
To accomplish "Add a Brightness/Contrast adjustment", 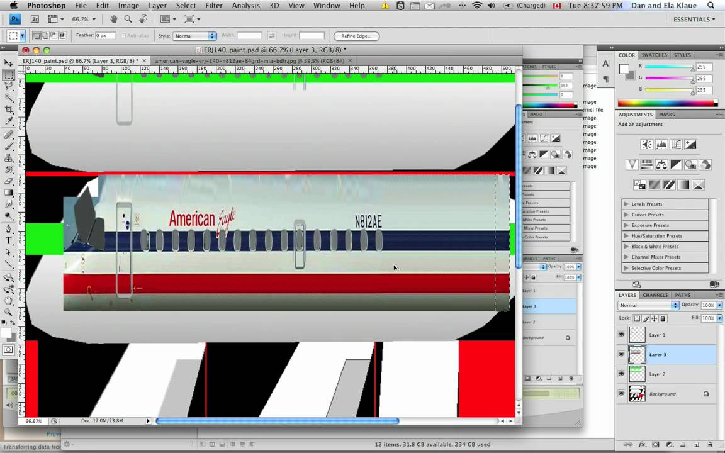I will (646, 145).
